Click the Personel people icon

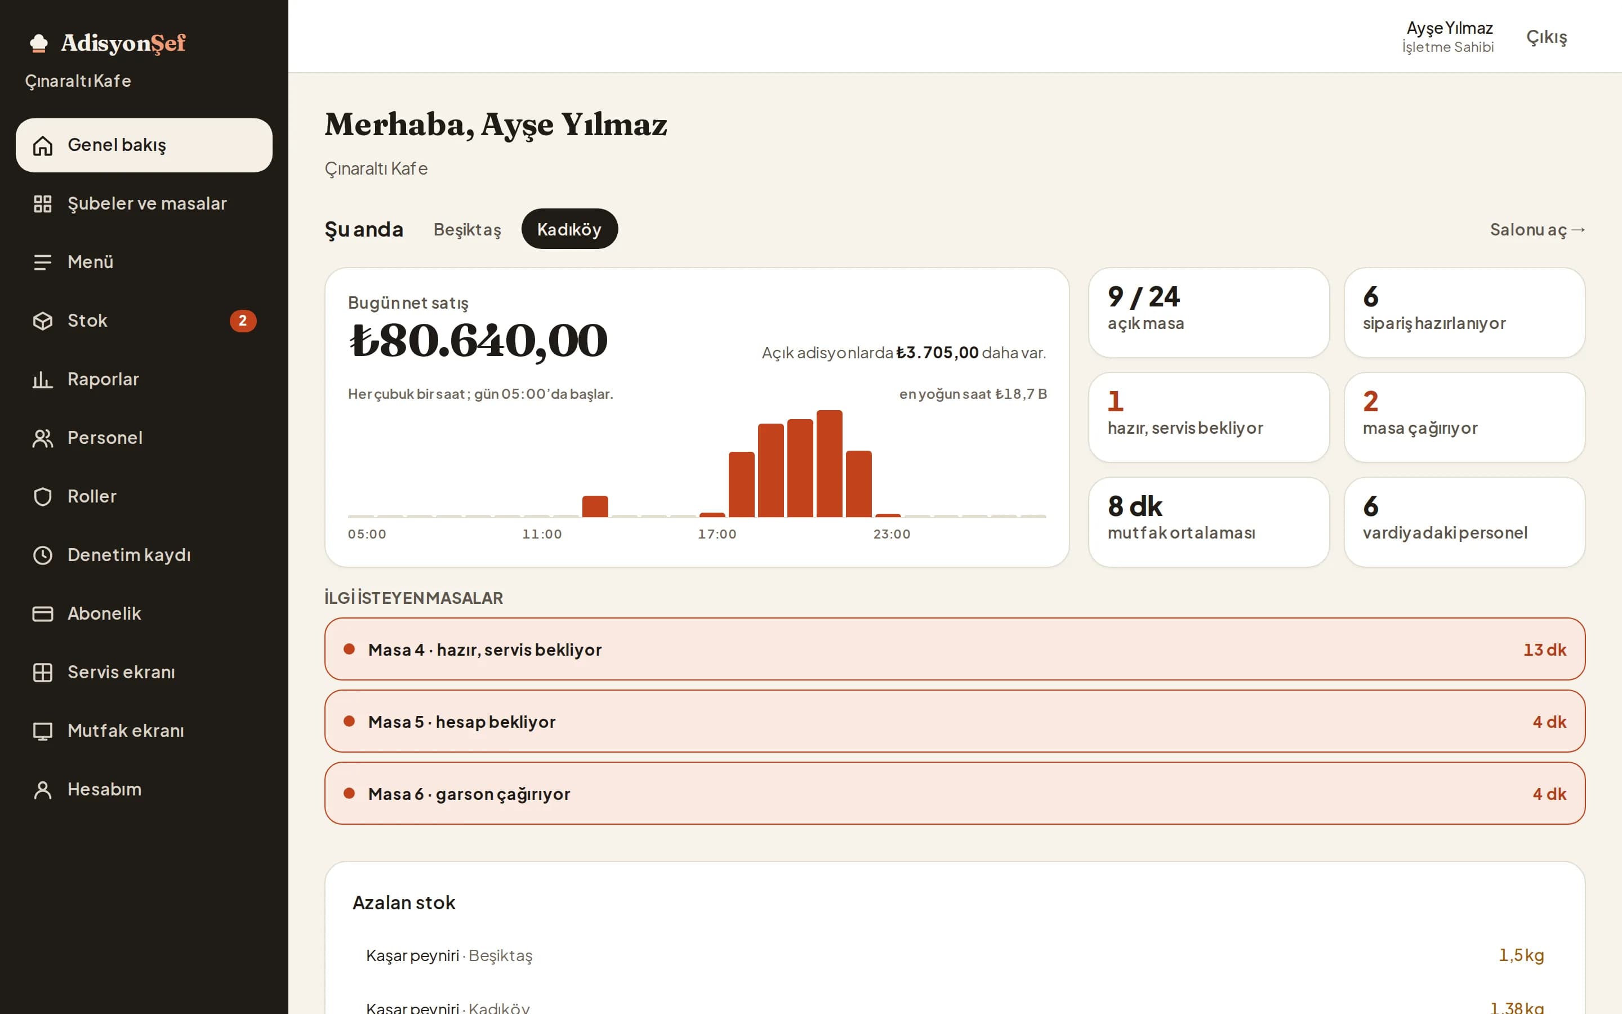click(43, 438)
